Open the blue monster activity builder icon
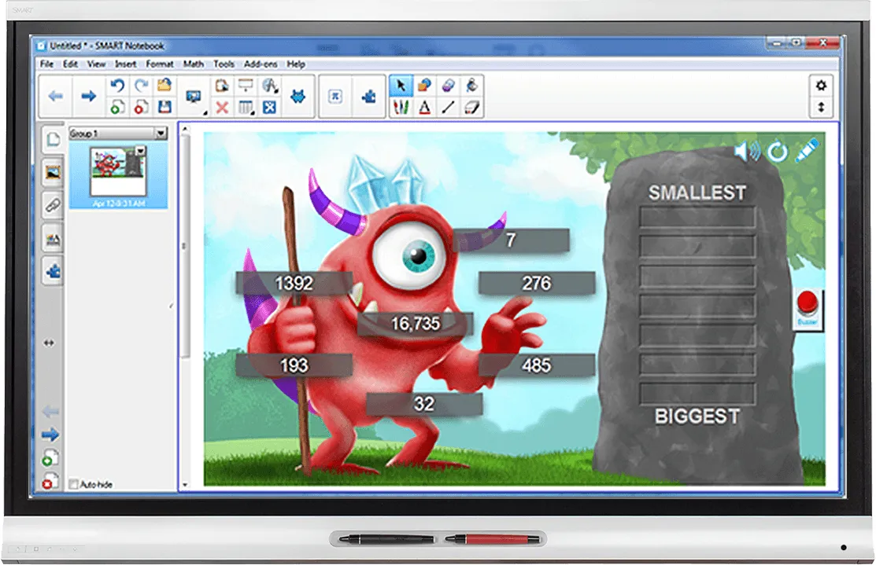876x565 pixels. 298,97
